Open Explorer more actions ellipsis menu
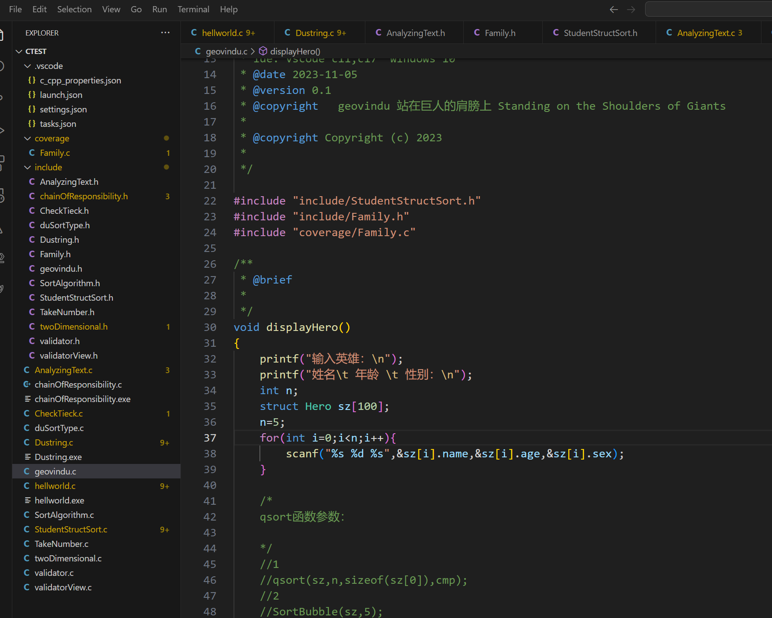Screen dimensions: 772x618 point(165,33)
